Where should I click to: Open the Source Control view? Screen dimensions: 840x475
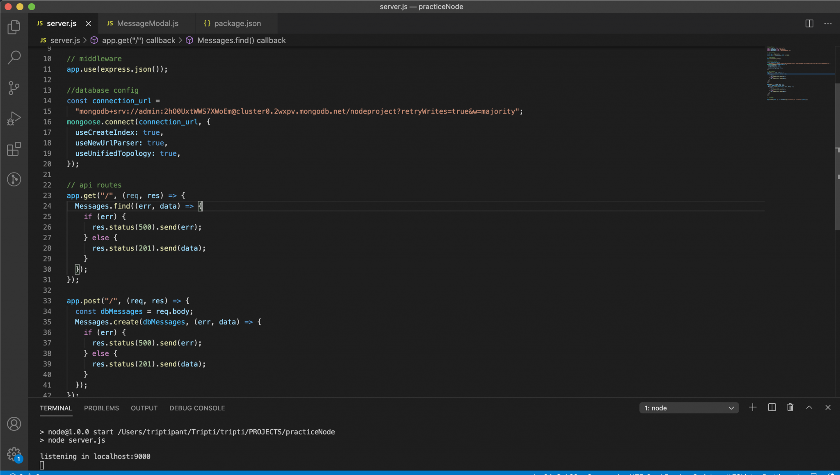point(14,88)
